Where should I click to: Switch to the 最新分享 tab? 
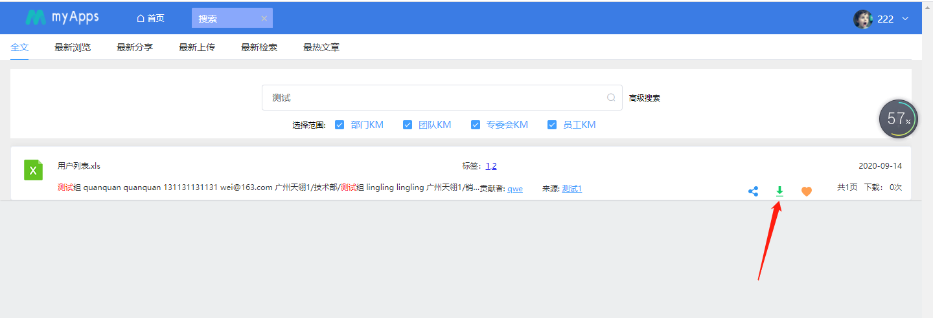[x=135, y=47]
